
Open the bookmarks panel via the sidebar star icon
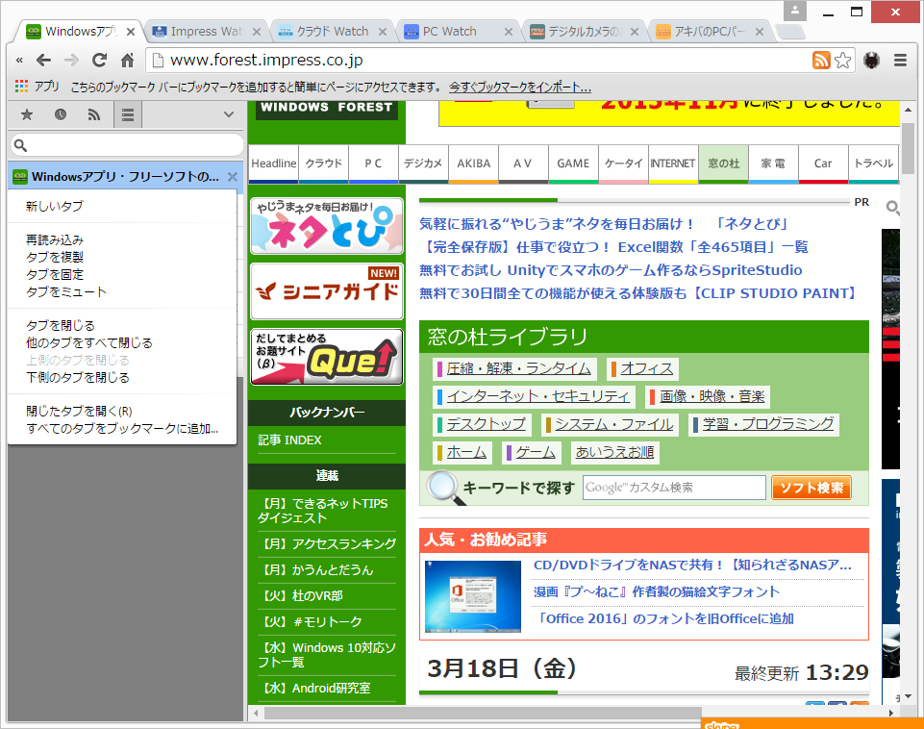tap(26, 113)
